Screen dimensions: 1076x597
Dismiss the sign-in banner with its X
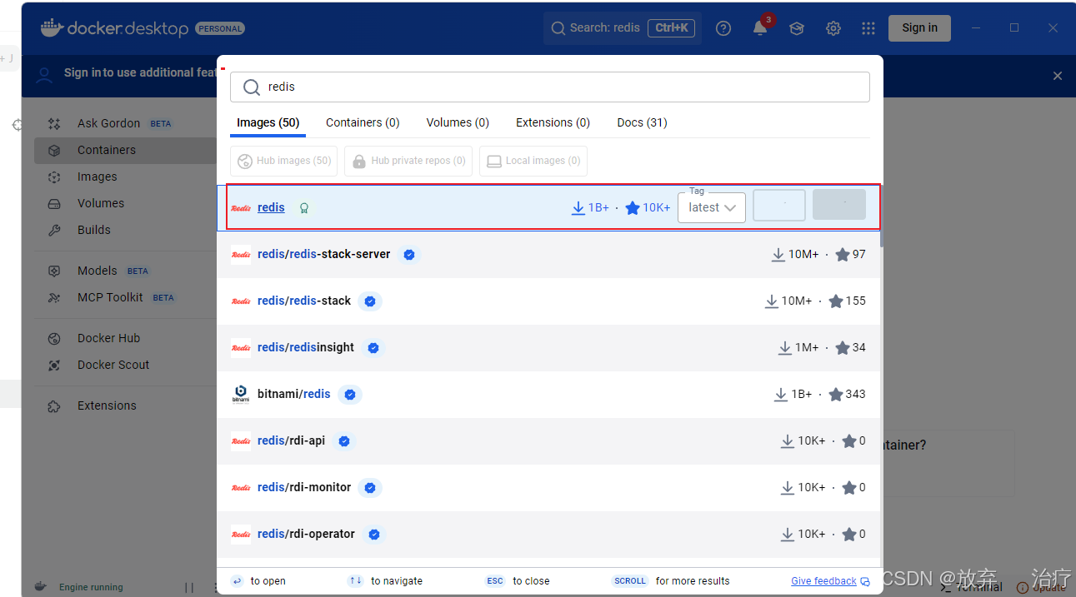point(1058,76)
